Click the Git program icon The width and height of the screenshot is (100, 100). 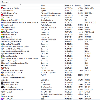click(2, 94)
